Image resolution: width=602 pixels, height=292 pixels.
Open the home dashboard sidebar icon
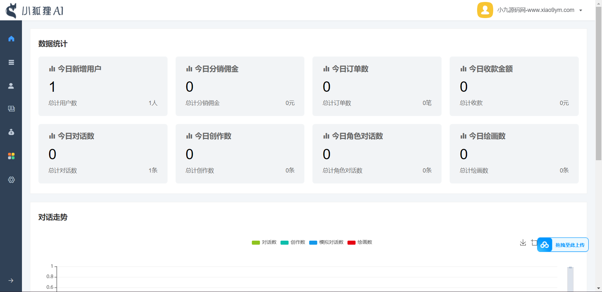click(x=11, y=39)
